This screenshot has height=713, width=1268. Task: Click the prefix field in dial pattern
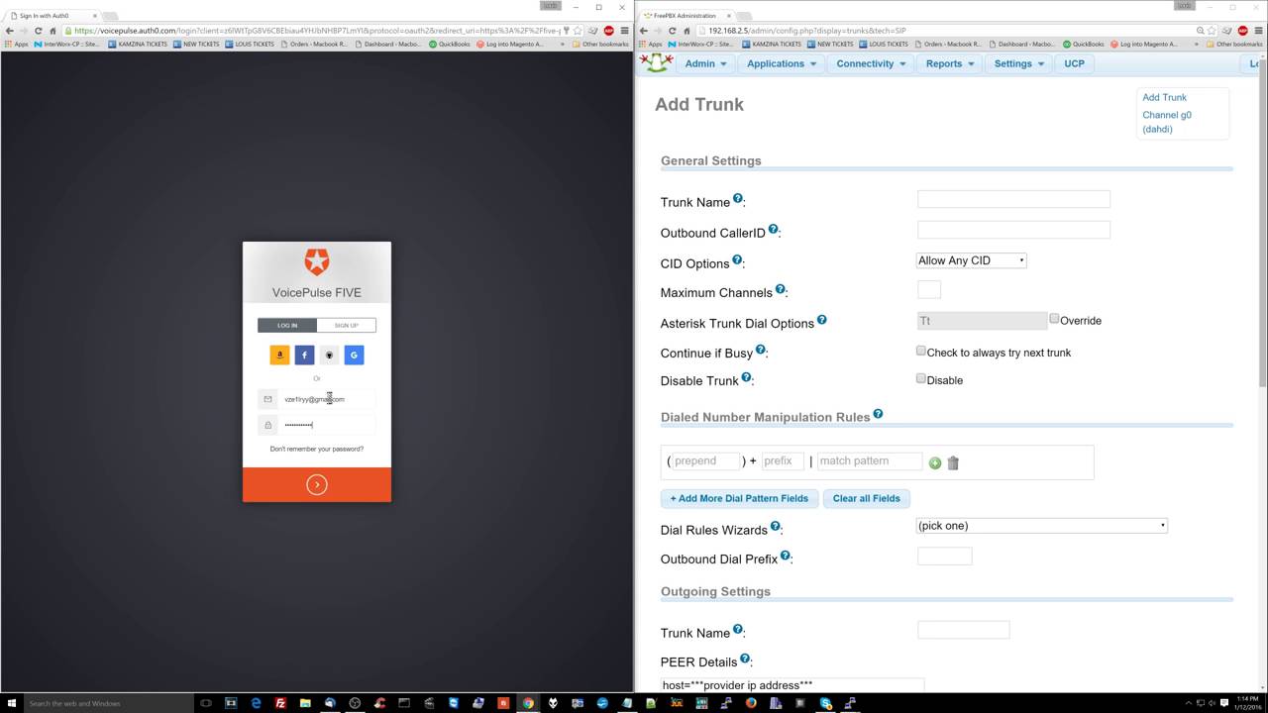tap(783, 461)
